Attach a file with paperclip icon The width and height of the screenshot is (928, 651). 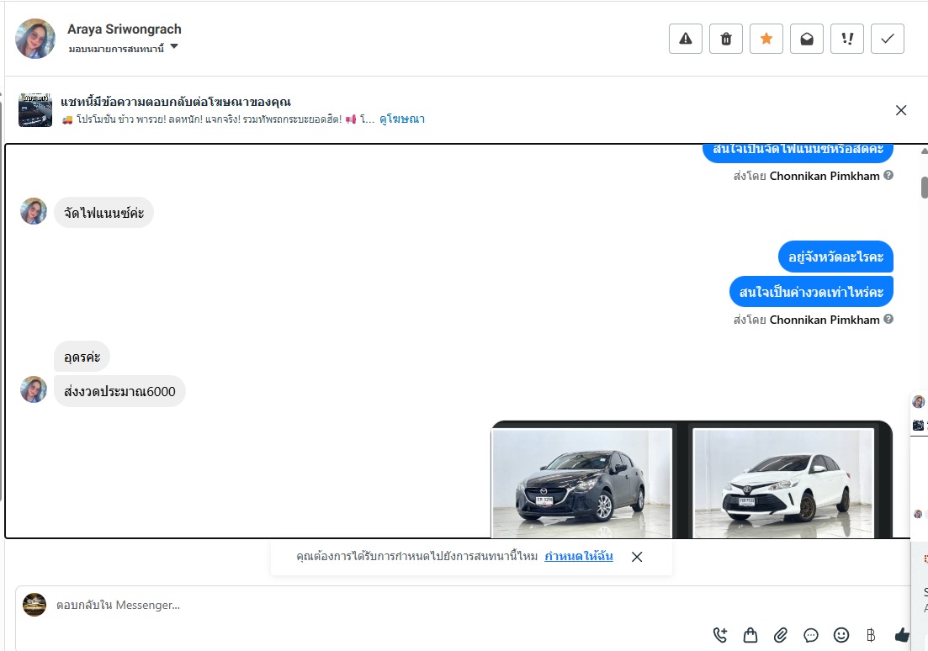(781, 635)
